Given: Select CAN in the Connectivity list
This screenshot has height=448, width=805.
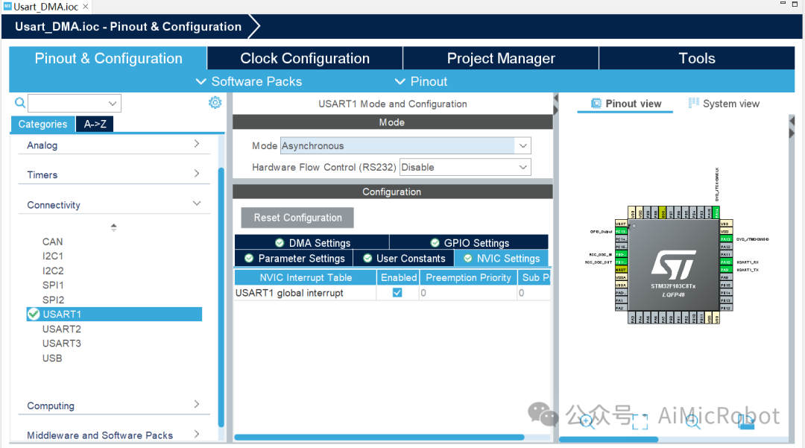Looking at the screenshot, I should coord(52,242).
